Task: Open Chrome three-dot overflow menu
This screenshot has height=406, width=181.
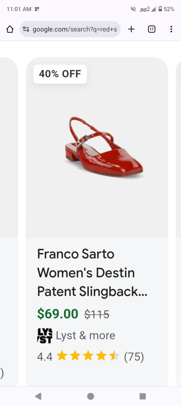Action: pos(171,29)
